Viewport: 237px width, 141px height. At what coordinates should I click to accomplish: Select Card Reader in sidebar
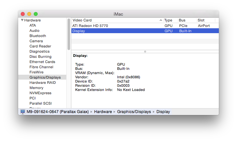point(40,46)
